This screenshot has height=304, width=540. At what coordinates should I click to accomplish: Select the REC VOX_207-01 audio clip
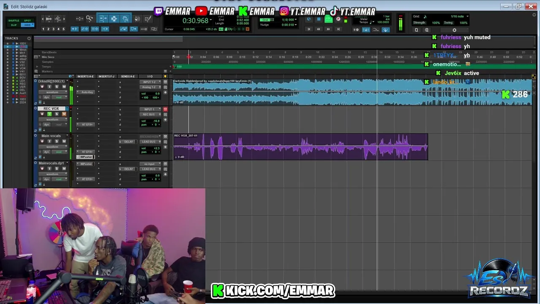click(x=300, y=147)
